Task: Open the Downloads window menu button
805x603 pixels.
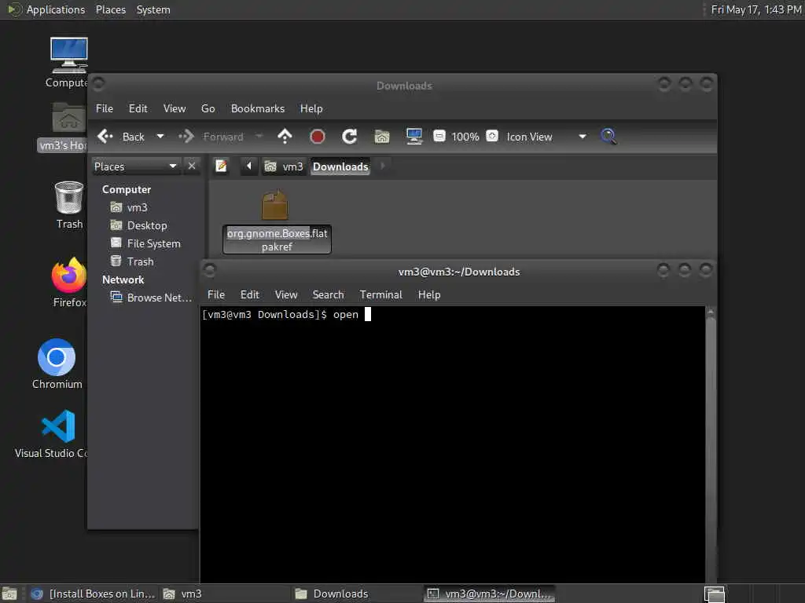Action: pyautogui.click(x=98, y=83)
